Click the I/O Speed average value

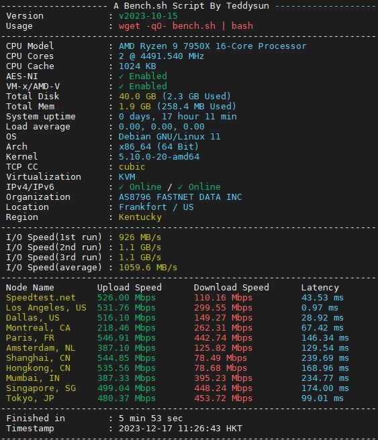tap(148, 268)
